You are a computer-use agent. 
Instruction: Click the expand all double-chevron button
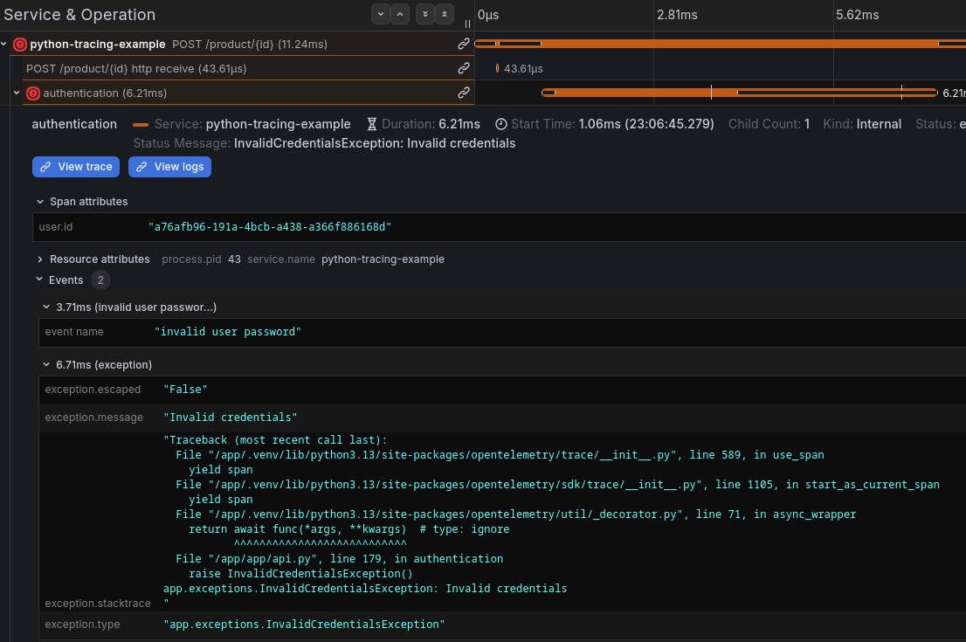[424, 14]
